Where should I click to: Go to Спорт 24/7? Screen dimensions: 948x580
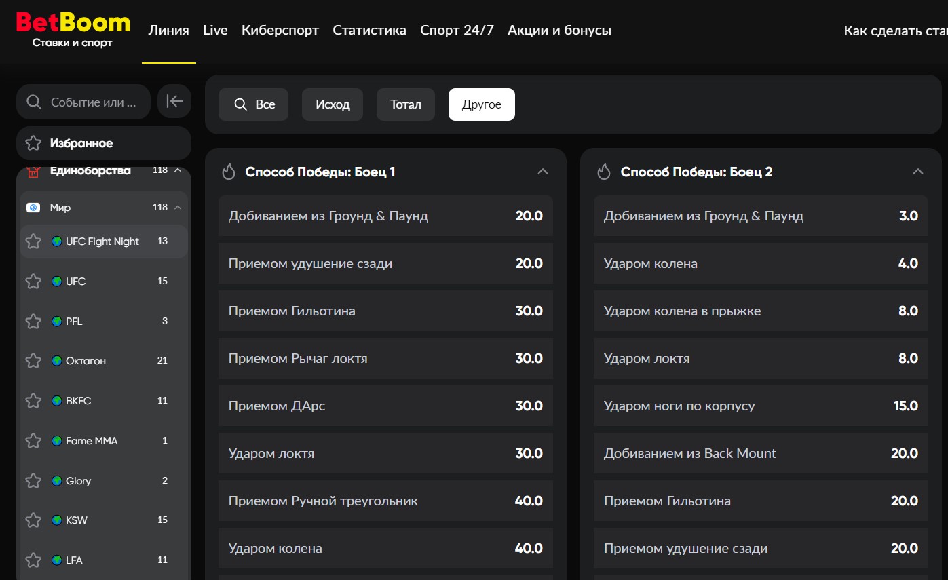(457, 31)
